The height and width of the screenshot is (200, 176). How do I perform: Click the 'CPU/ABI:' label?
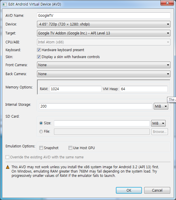[12, 42]
